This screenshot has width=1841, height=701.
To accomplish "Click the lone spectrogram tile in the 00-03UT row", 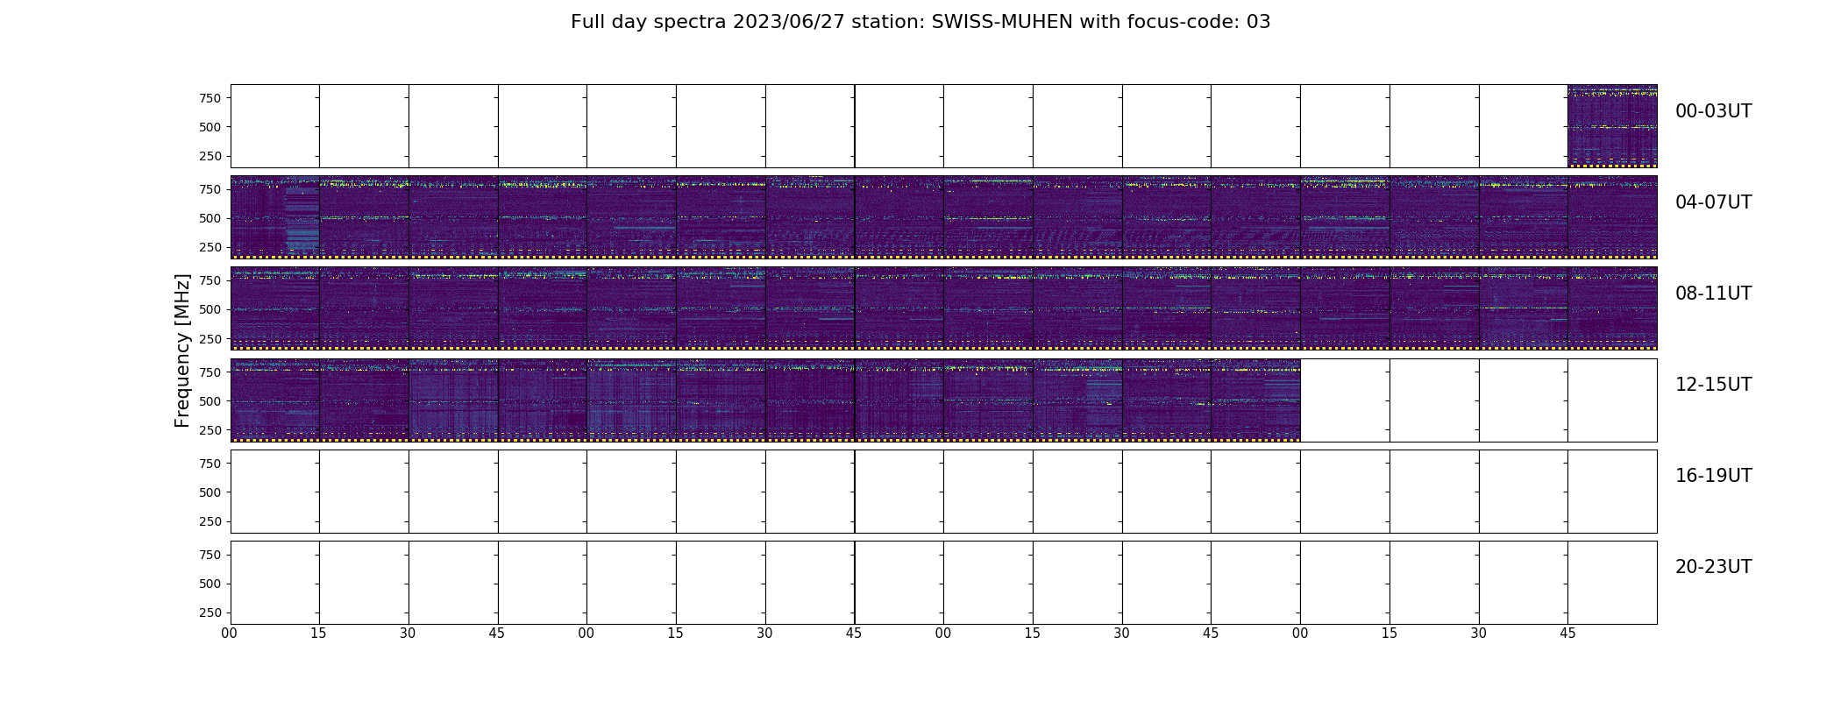I will (x=1612, y=126).
